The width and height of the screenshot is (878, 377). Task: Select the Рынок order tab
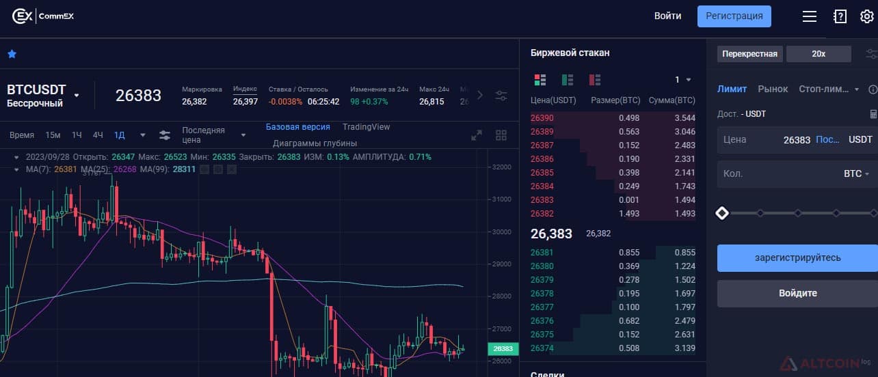tap(773, 89)
